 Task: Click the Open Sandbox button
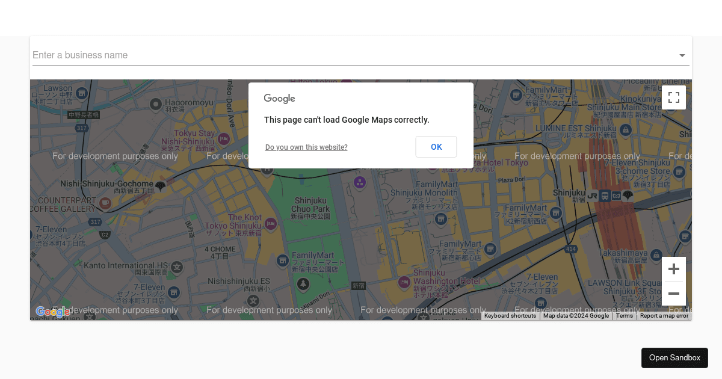[674, 358]
